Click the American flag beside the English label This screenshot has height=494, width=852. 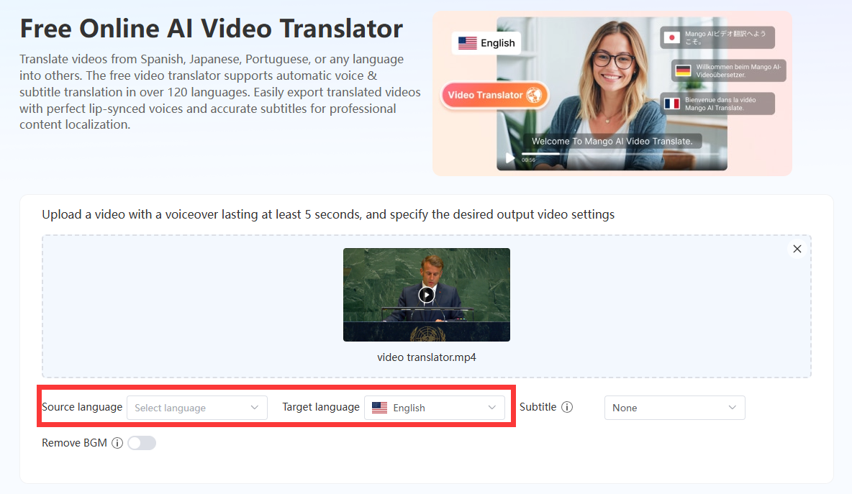[x=466, y=42]
